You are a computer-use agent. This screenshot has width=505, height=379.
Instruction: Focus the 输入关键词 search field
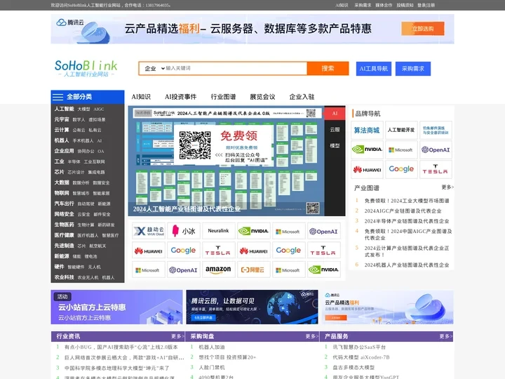pos(235,68)
